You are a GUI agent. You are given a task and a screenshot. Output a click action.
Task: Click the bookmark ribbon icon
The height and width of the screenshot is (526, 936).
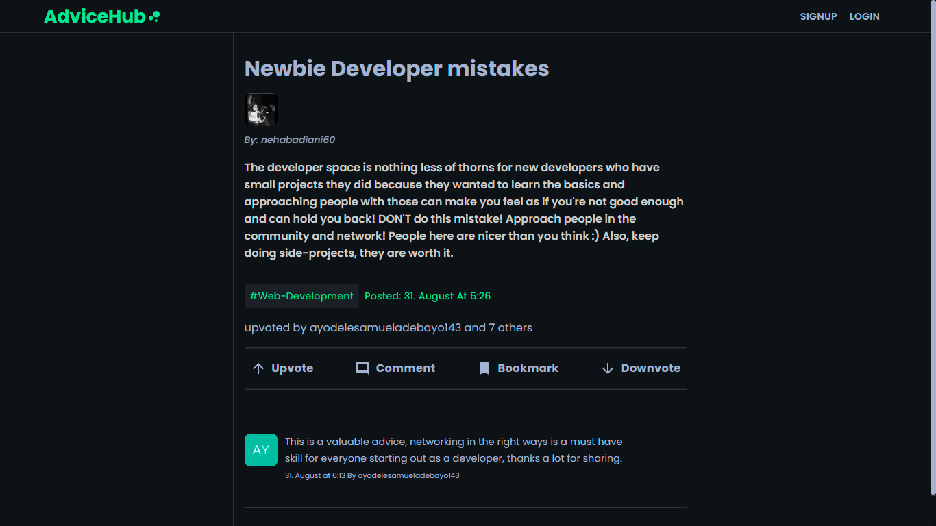coord(484,368)
